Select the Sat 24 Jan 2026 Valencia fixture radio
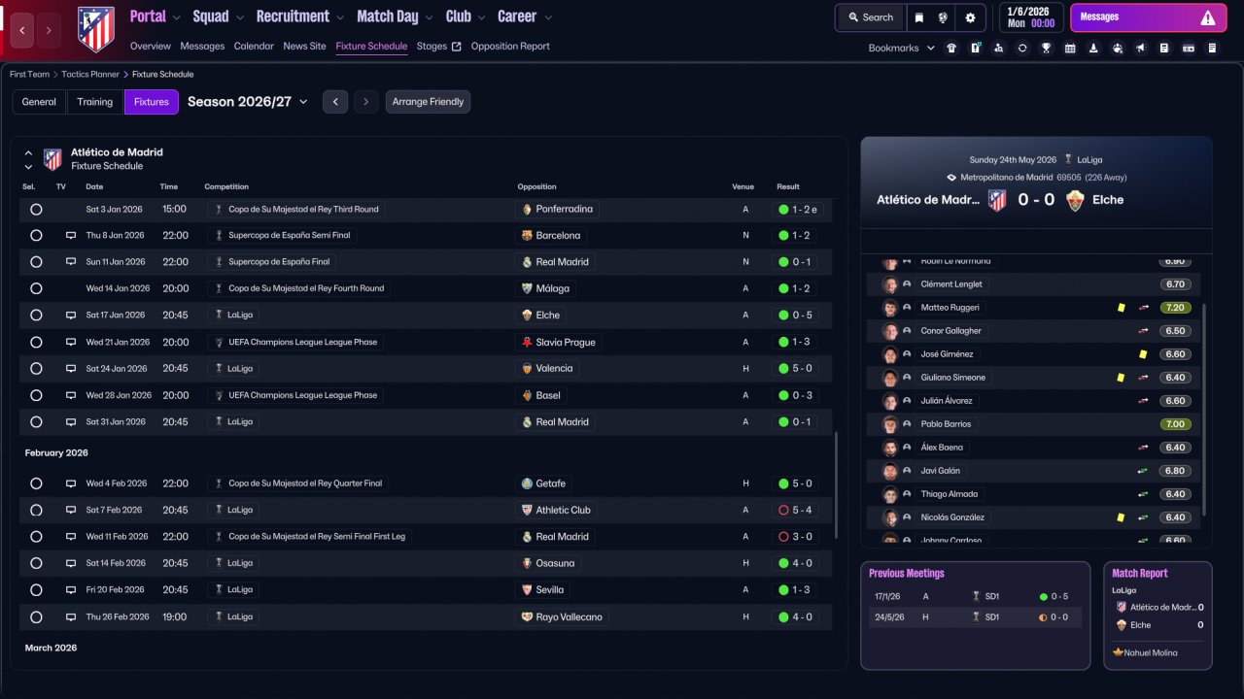Image resolution: width=1244 pixels, height=699 pixels. 36,369
